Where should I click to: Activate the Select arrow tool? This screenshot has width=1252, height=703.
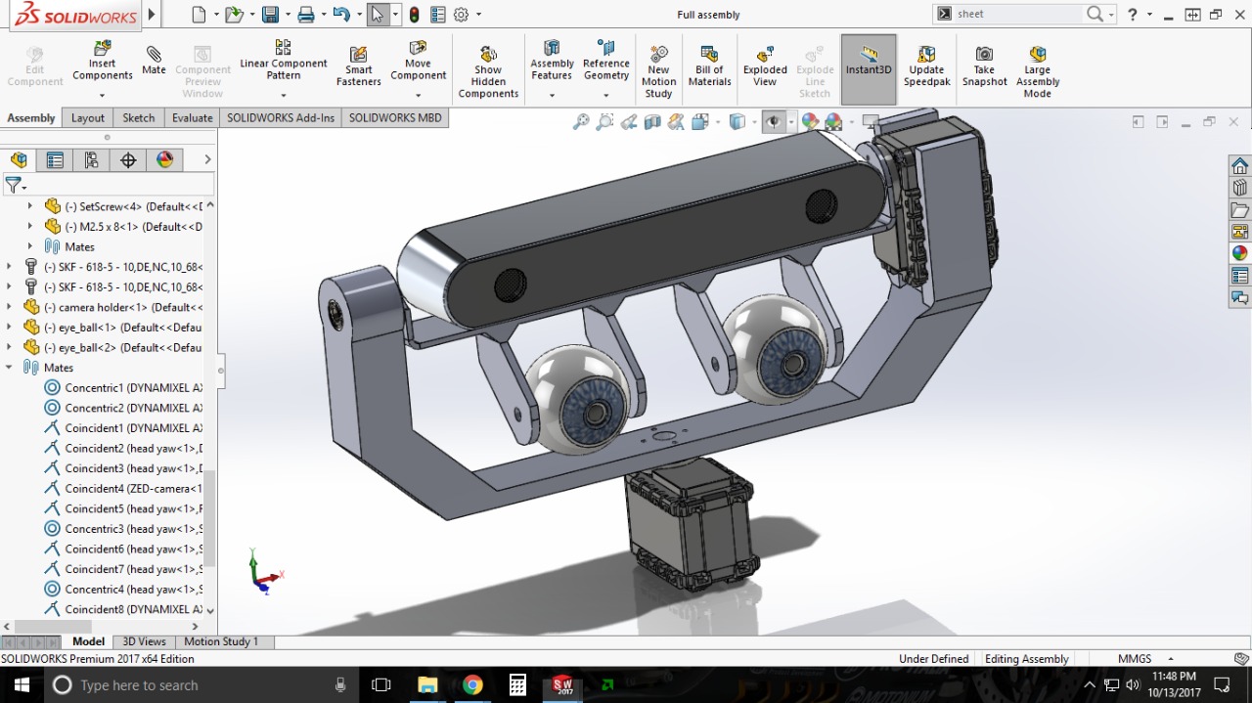(378, 15)
